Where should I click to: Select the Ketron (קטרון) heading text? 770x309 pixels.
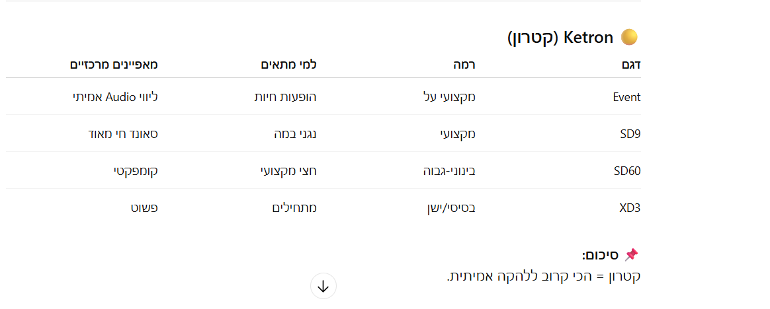coord(560,38)
